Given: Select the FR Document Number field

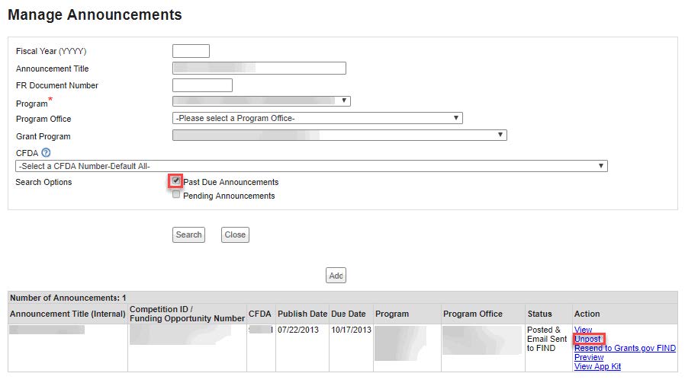Looking at the screenshot, I should point(202,85).
